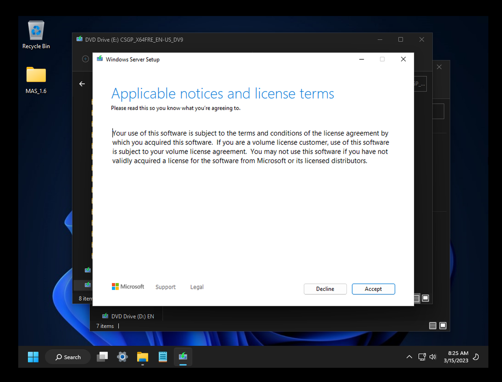
Task: Select the MAS_1.6 folder on desktop
Action: pyautogui.click(x=36, y=80)
